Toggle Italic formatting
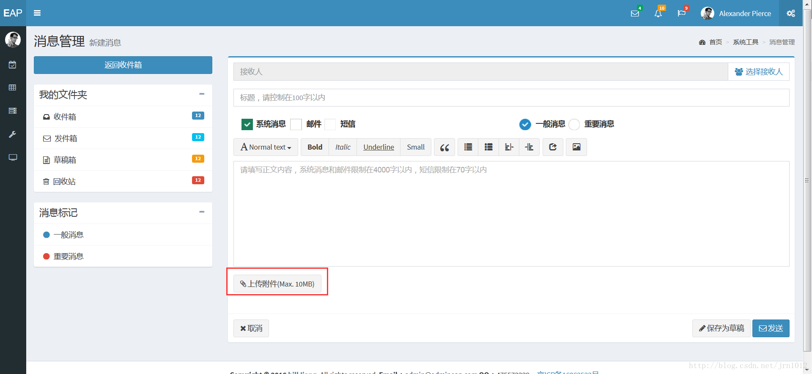 tap(343, 147)
